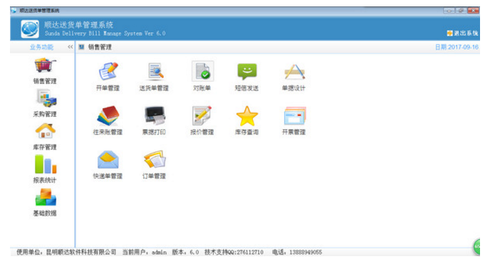Viewport: 490px width, 264px height.
Task: Click the globe application logo
Action: tap(30, 28)
